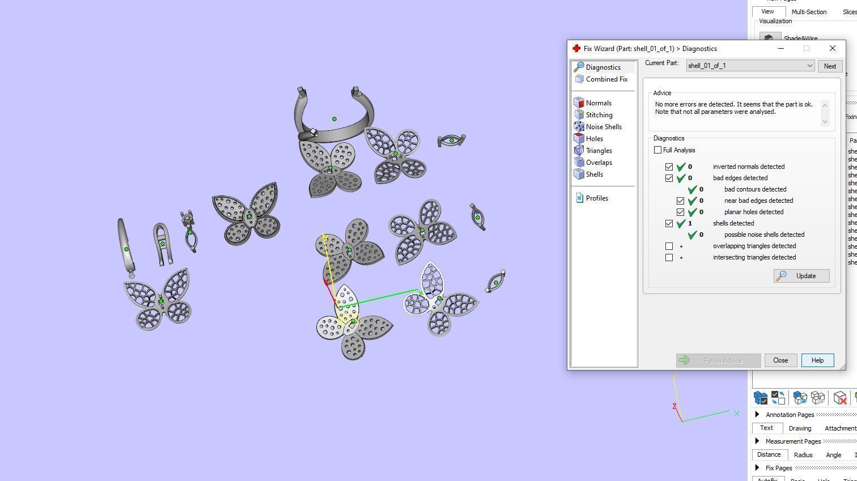Click the Help button in Fix Wizard

coord(817,360)
